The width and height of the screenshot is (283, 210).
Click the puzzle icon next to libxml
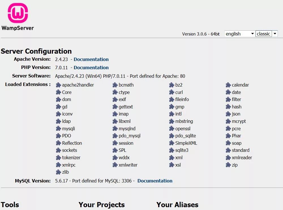pos(115,121)
